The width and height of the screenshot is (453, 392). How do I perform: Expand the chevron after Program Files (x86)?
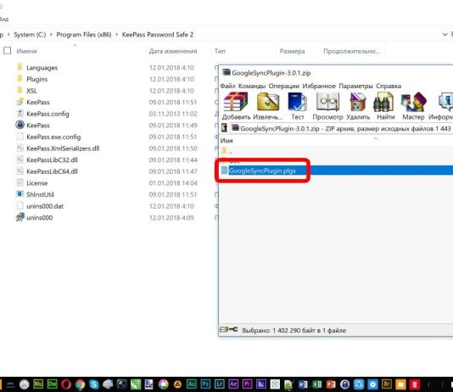click(117, 35)
